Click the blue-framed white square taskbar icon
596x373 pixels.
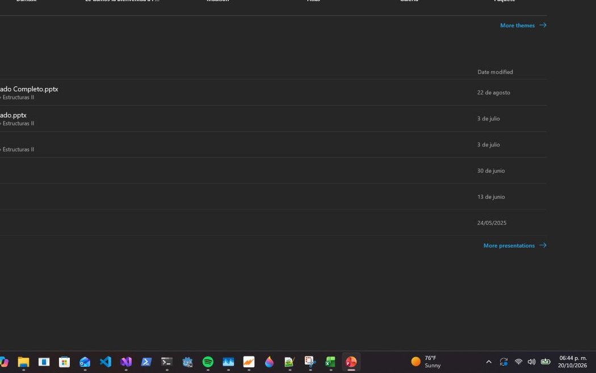tap(44, 362)
